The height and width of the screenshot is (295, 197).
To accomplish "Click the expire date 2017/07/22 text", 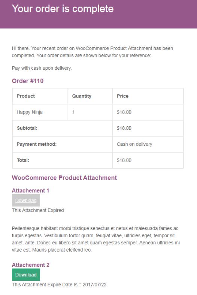I will [94, 285].
